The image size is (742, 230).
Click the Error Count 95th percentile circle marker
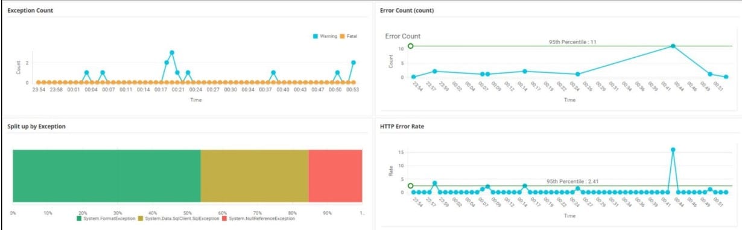(x=410, y=46)
